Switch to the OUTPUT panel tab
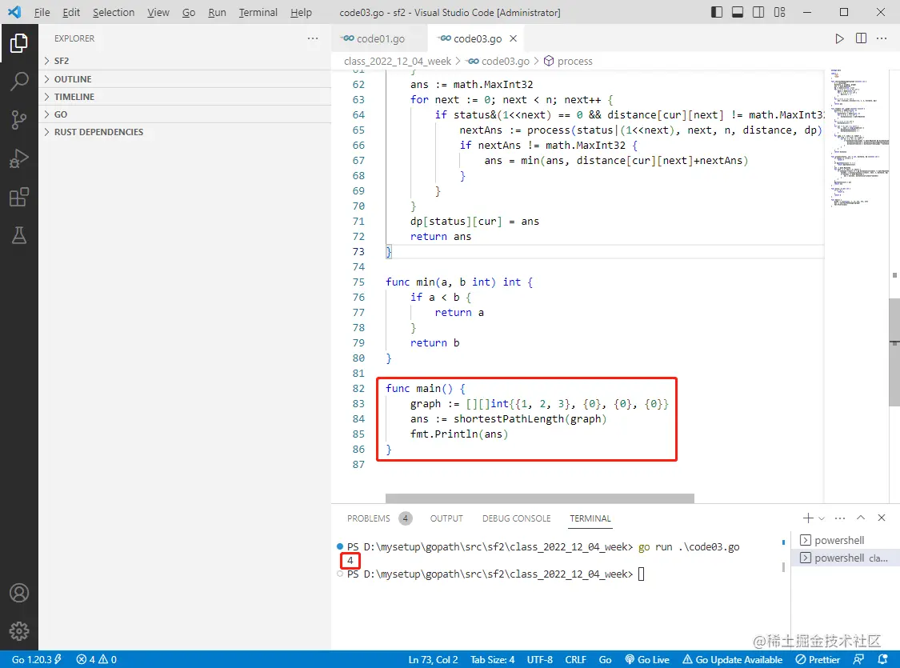The height and width of the screenshot is (668, 900). tap(446, 518)
